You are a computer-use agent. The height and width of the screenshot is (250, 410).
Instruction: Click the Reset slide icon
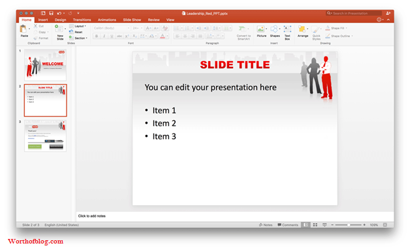click(x=71, y=32)
